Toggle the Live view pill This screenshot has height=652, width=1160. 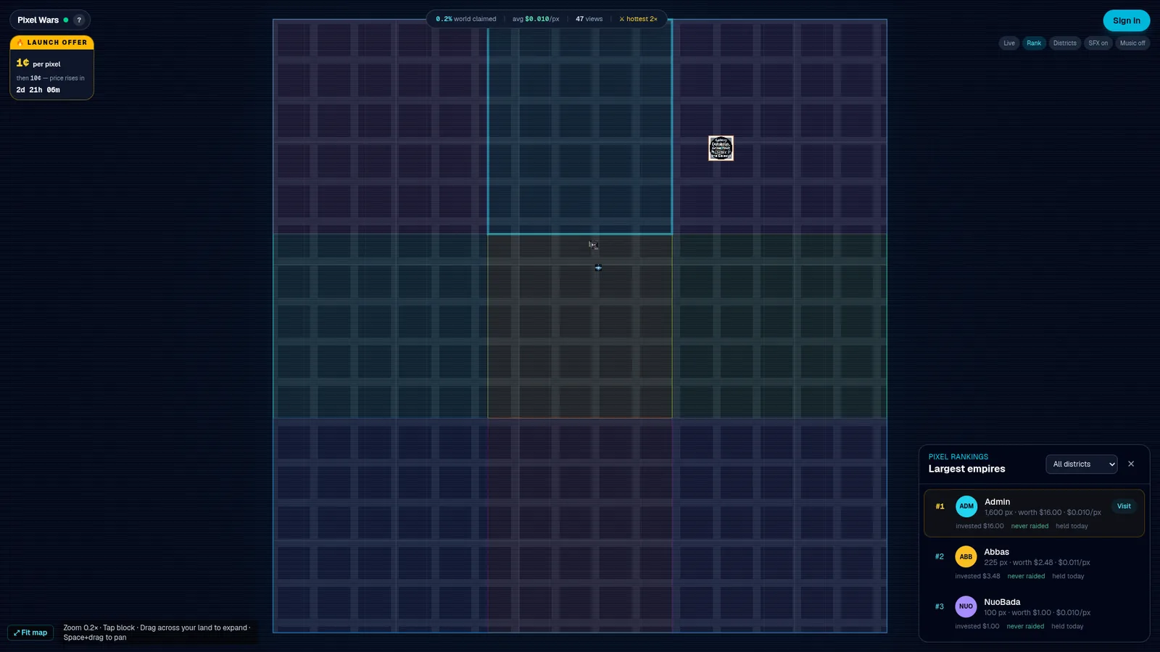[x=1008, y=43]
